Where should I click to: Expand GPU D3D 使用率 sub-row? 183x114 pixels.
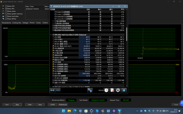[x=53, y=78]
